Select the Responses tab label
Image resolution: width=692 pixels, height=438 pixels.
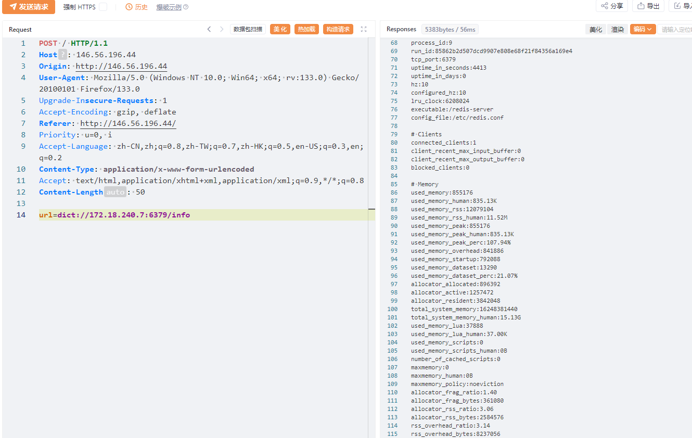pyautogui.click(x=401, y=29)
